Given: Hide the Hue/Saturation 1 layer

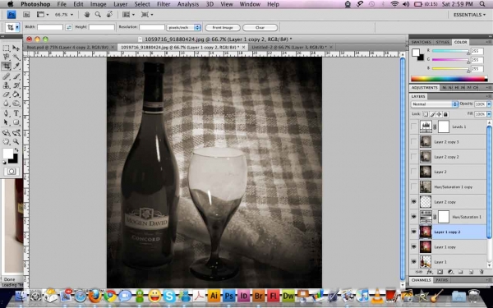Looking at the screenshot, I should 414,217.
